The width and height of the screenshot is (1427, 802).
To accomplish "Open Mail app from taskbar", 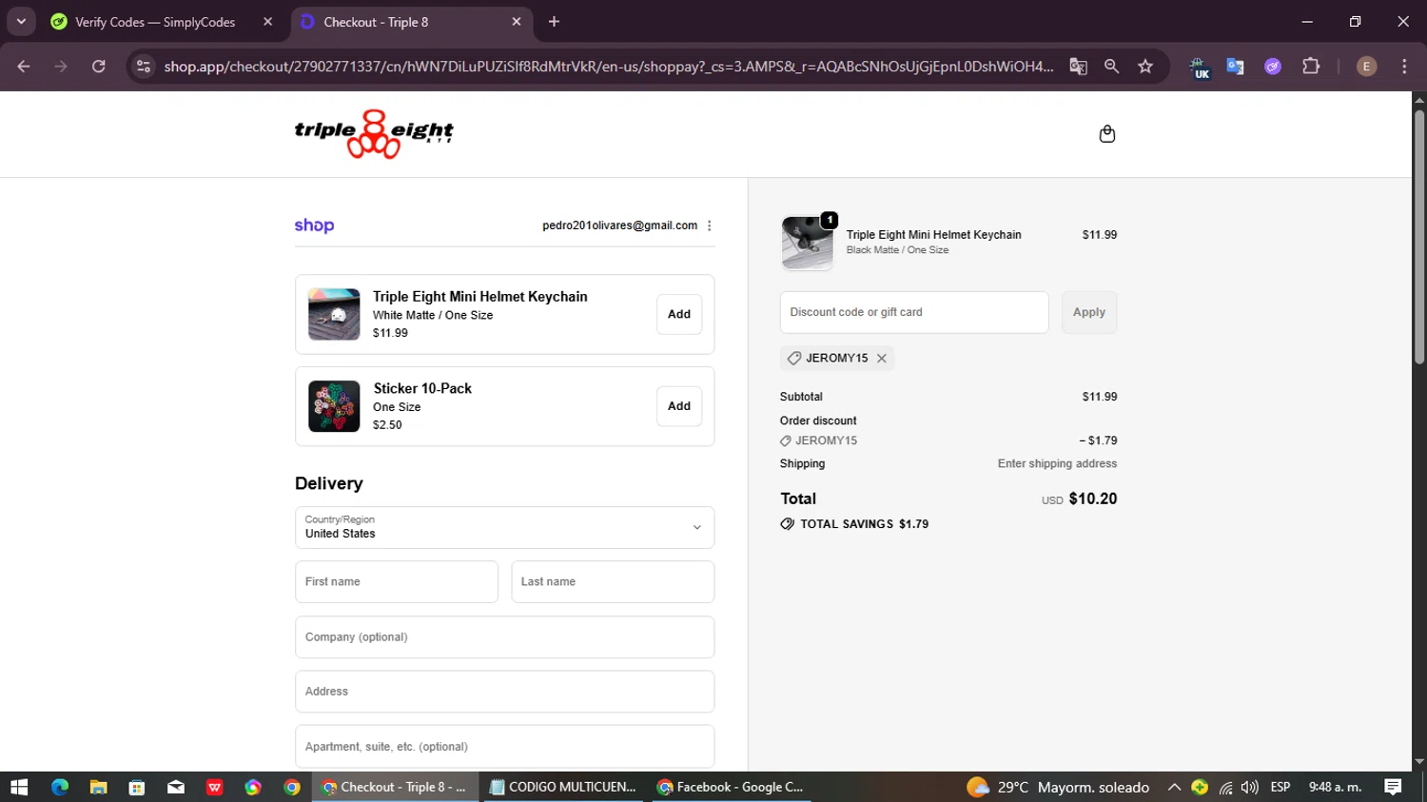I will pos(176,787).
